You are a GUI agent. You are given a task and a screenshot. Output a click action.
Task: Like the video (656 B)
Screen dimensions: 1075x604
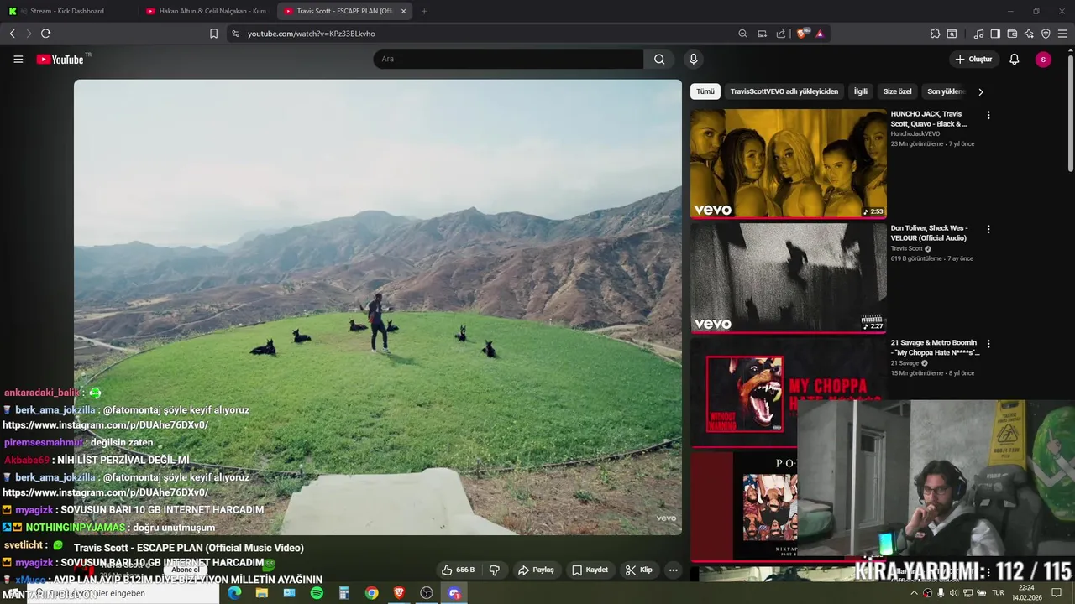[459, 570]
